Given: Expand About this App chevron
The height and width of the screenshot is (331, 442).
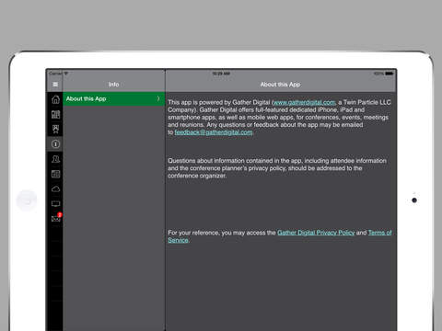Looking at the screenshot, I should pyautogui.click(x=158, y=98).
